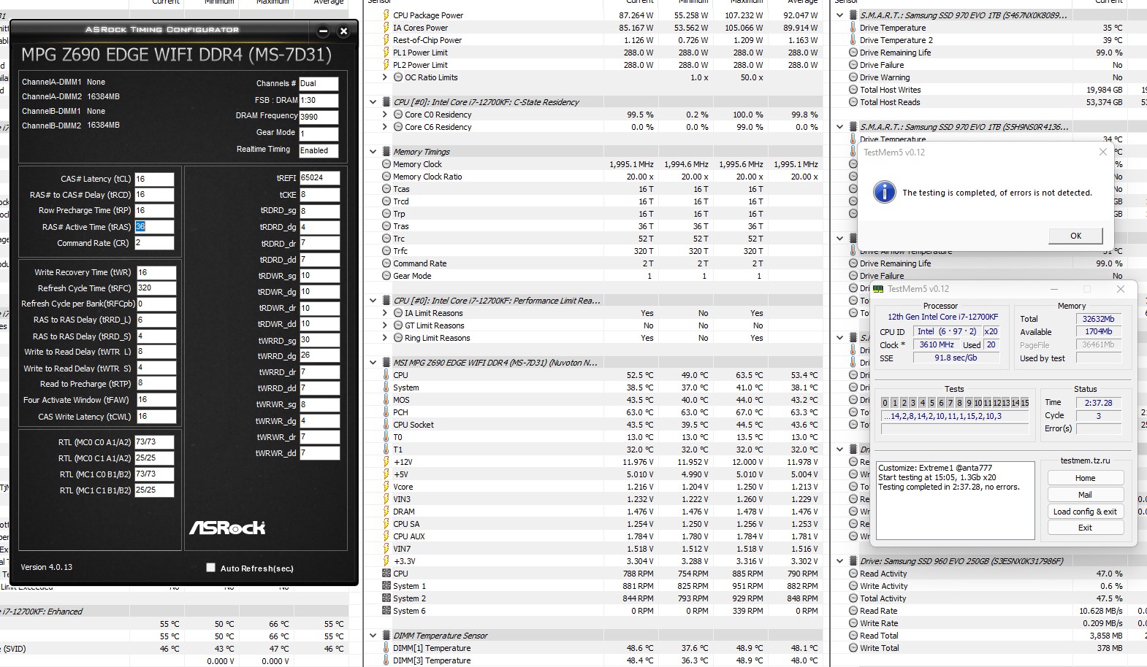Expand the Ring Limit Reasons row
1147x667 pixels.
385,338
